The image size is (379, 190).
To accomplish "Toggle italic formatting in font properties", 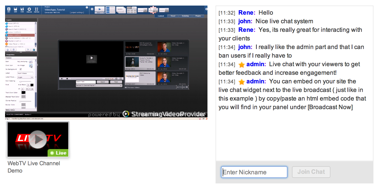I will pos(29,89).
